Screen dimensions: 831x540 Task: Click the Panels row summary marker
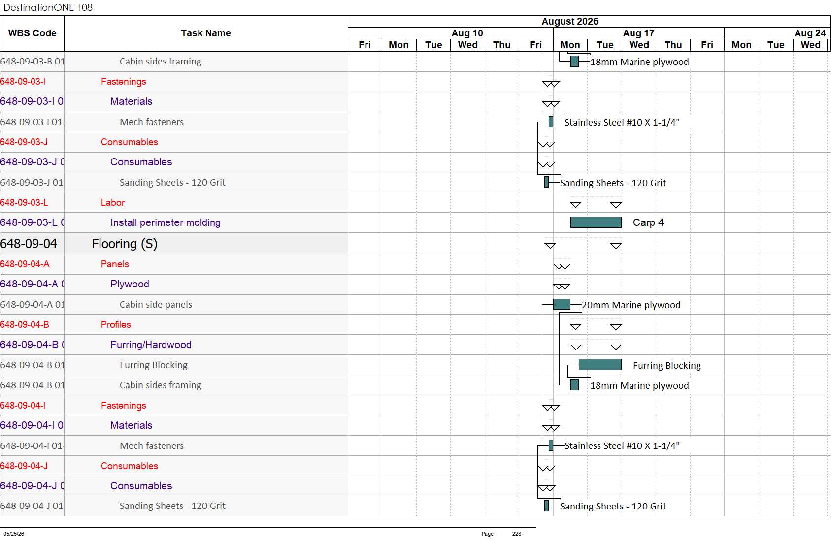click(x=562, y=266)
